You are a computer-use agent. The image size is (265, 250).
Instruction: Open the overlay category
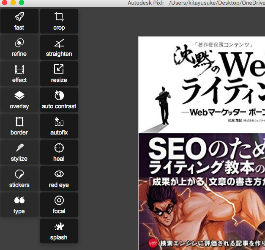pos(19,100)
